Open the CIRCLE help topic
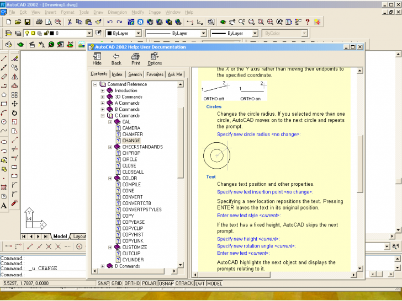The image size is (402, 301). tap(130, 159)
